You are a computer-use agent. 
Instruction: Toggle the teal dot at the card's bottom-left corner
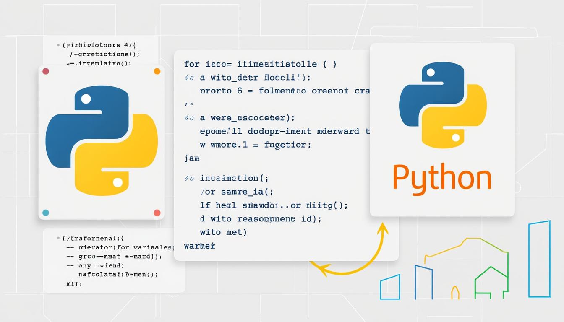(45, 213)
